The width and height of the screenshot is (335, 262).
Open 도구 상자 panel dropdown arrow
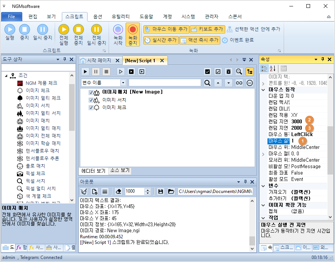(x=58, y=59)
